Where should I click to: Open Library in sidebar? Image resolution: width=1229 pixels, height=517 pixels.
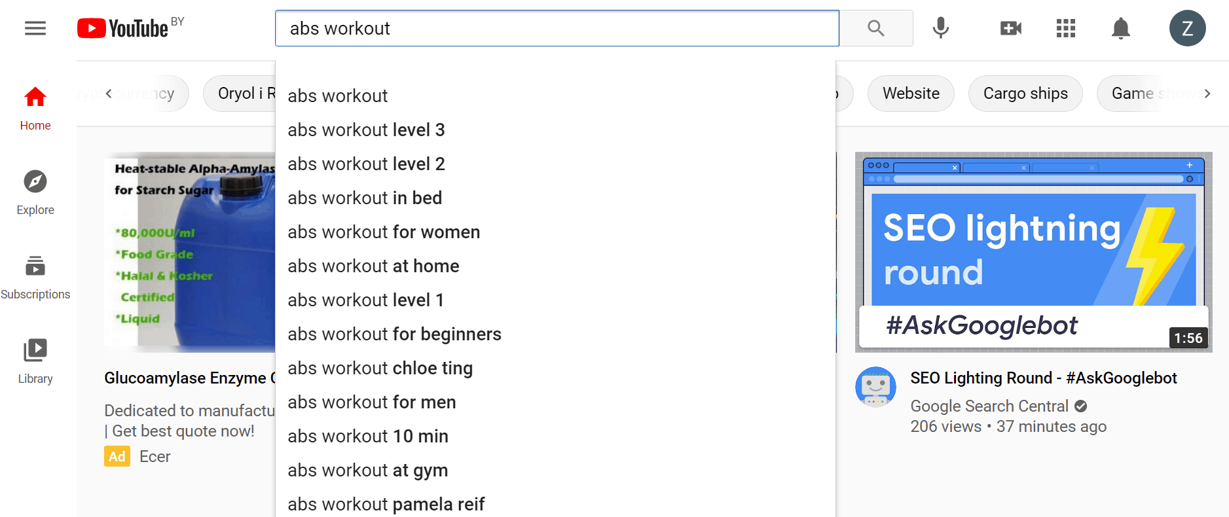click(x=35, y=362)
